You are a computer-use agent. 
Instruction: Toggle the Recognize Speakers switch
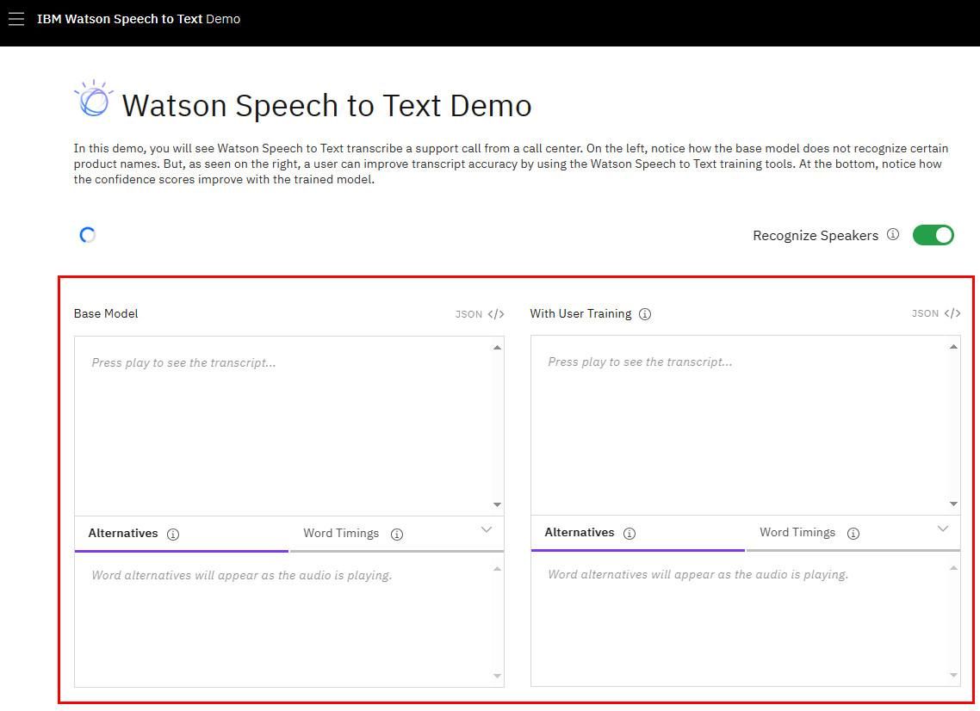933,235
